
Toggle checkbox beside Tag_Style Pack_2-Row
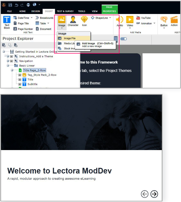tap(20, 75)
